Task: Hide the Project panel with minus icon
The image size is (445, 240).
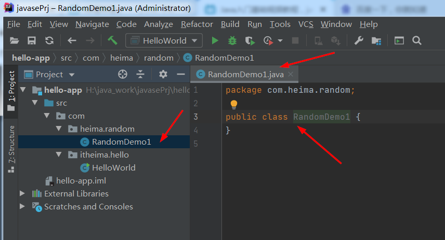Action: pyautogui.click(x=181, y=75)
